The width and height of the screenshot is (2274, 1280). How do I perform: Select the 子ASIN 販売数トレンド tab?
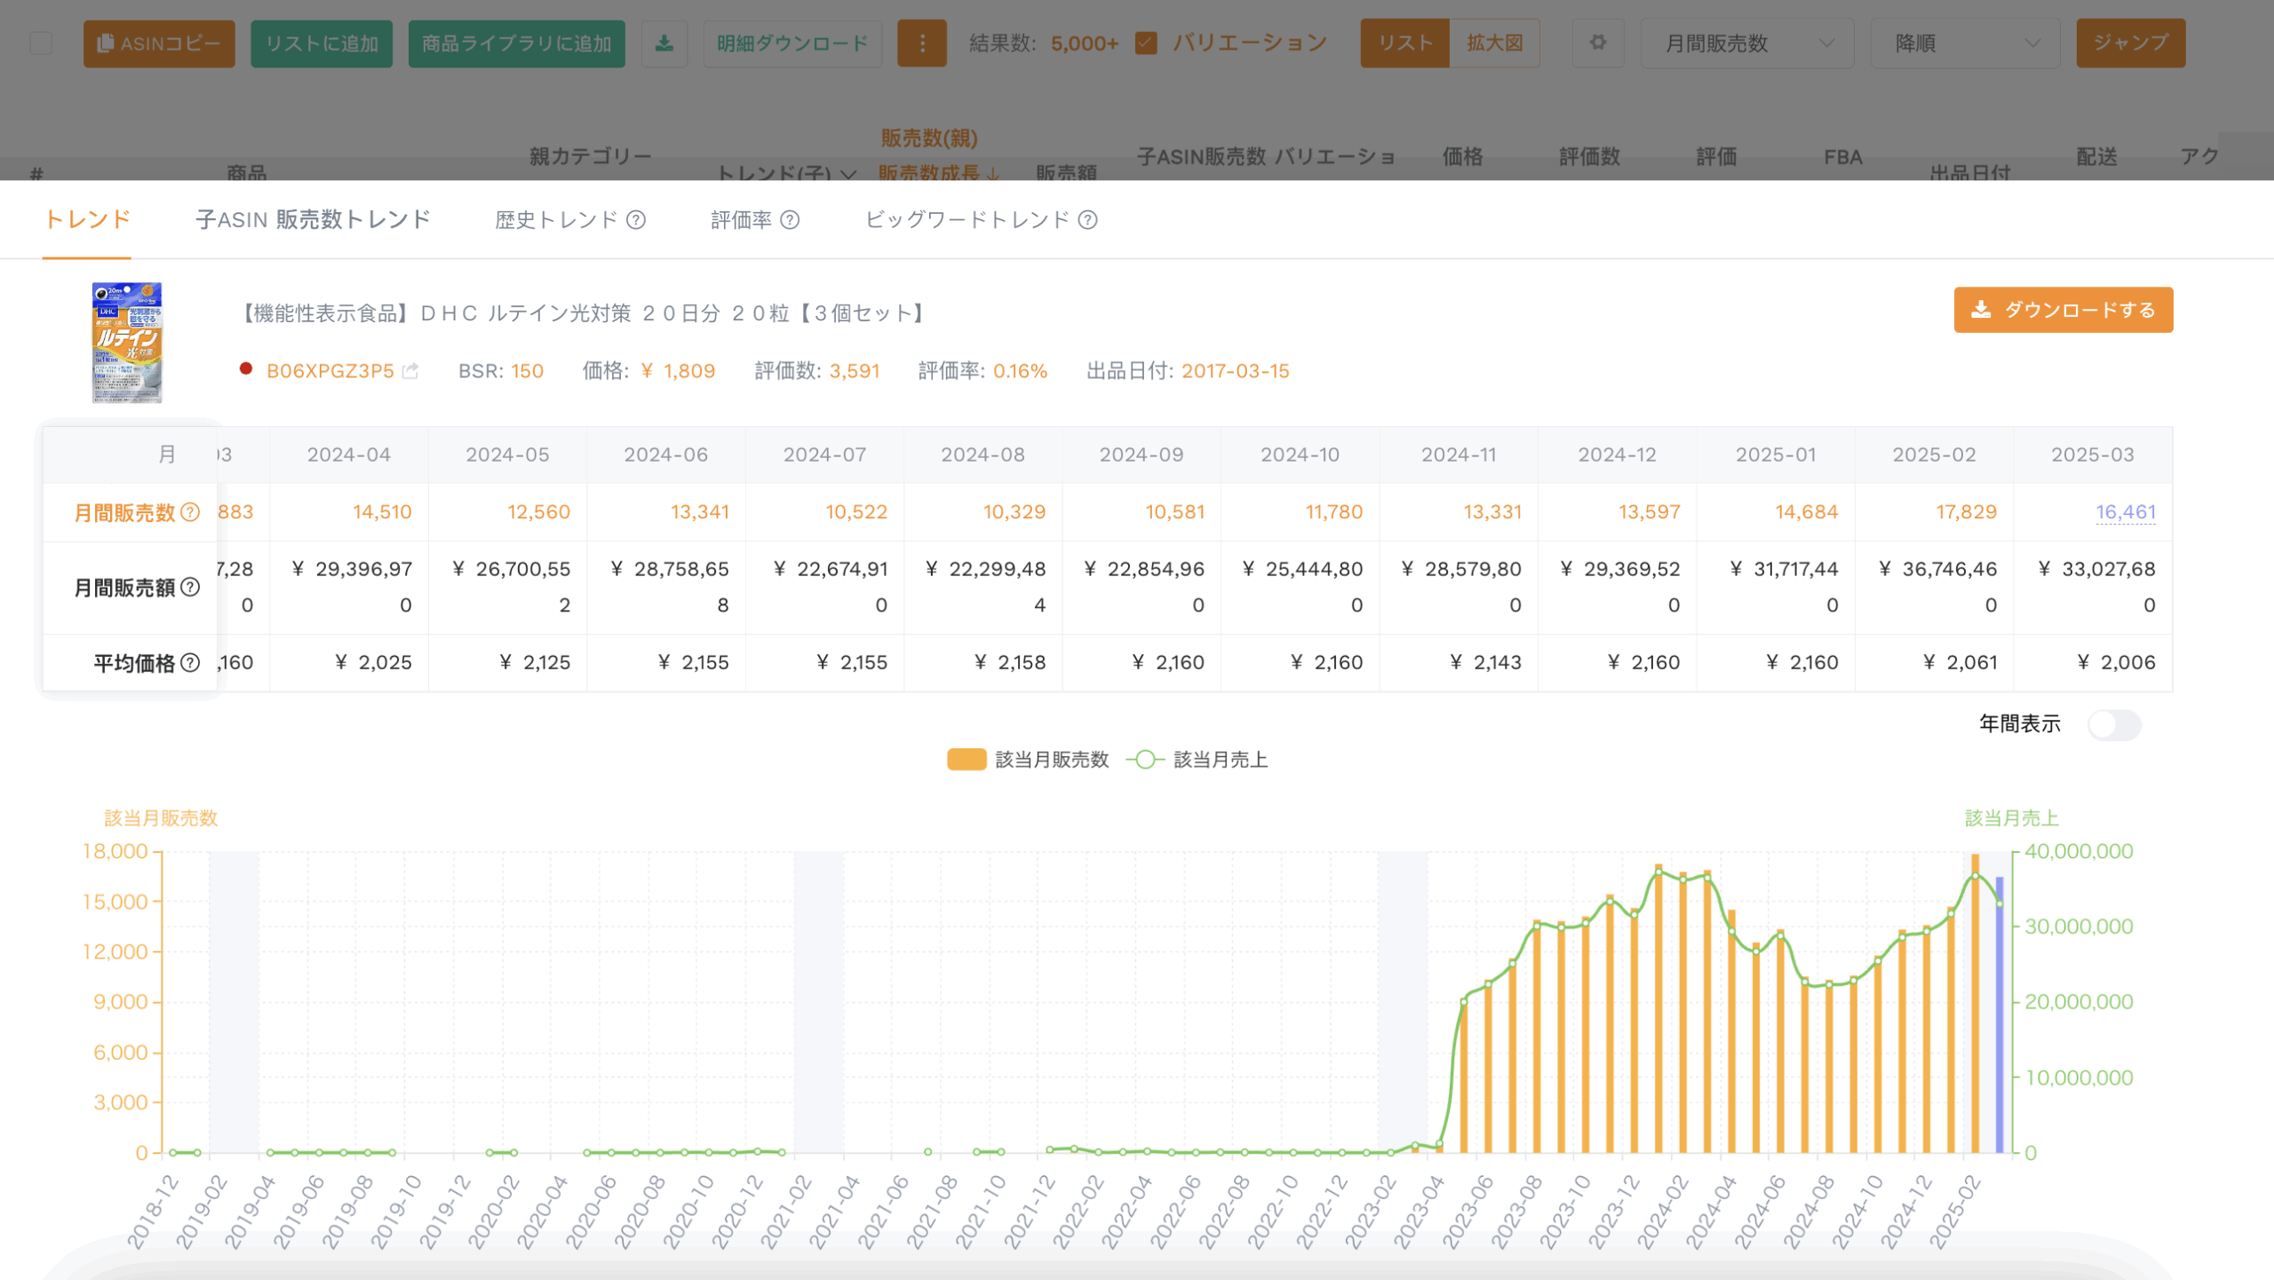tap(313, 219)
